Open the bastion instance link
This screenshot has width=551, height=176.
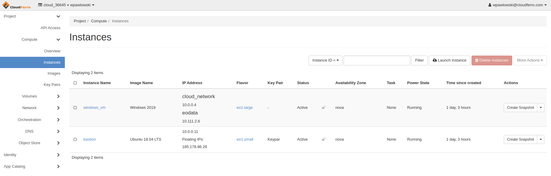(x=90, y=139)
